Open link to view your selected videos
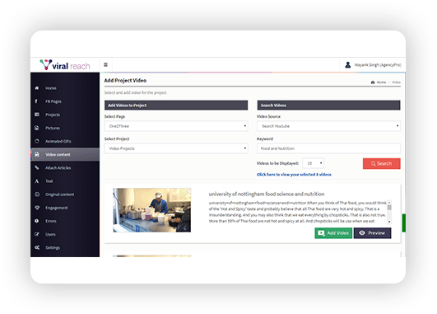The width and height of the screenshot is (437, 314). 294,175
